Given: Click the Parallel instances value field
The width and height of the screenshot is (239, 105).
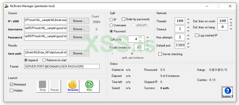Looking at the screenshot, I should (x=139, y=47).
